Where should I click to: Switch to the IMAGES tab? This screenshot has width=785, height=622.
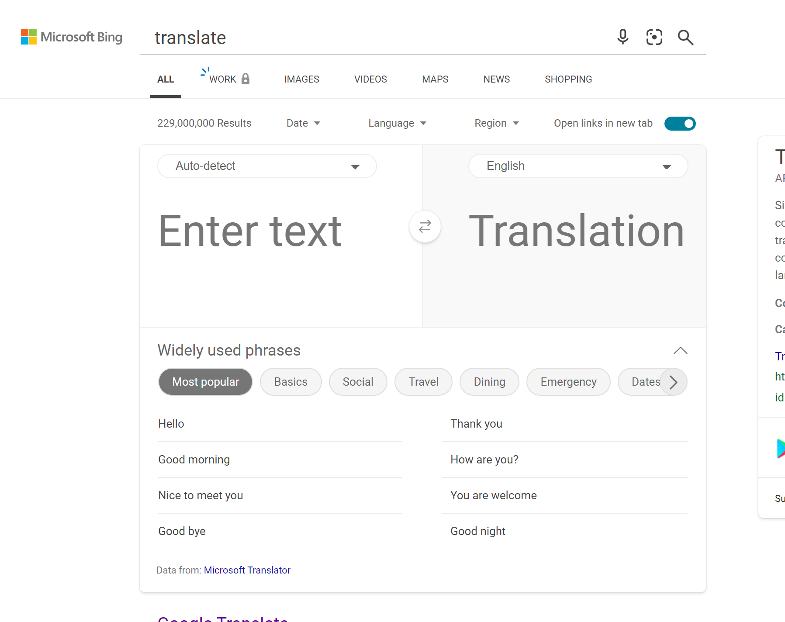click(301, 79)
